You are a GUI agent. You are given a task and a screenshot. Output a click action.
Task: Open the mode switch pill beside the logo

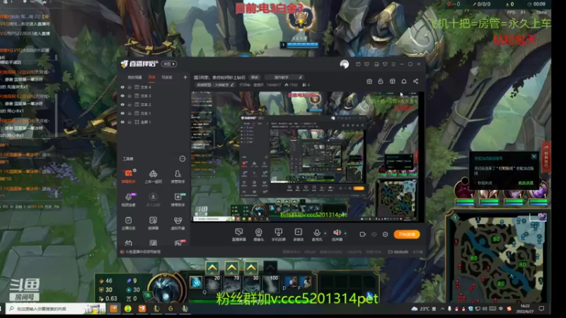[169, 64]
